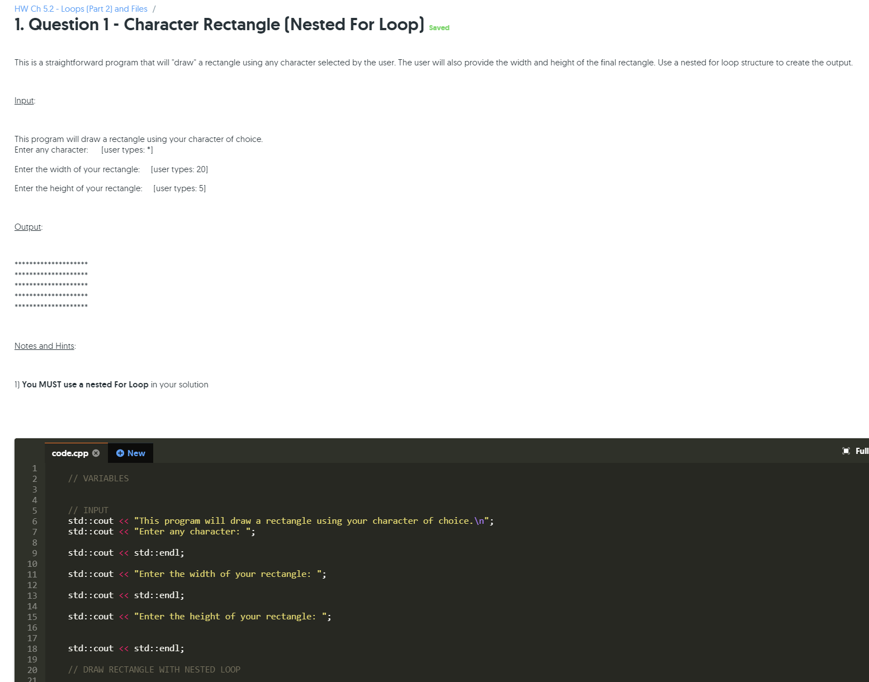The height and width of the screenshot is (682, 869).
Task: Click line number 1 in the gutter
Action: [x=35, y=468]
